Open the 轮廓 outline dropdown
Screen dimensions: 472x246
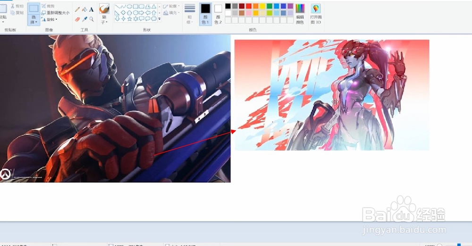pos(171,6)
